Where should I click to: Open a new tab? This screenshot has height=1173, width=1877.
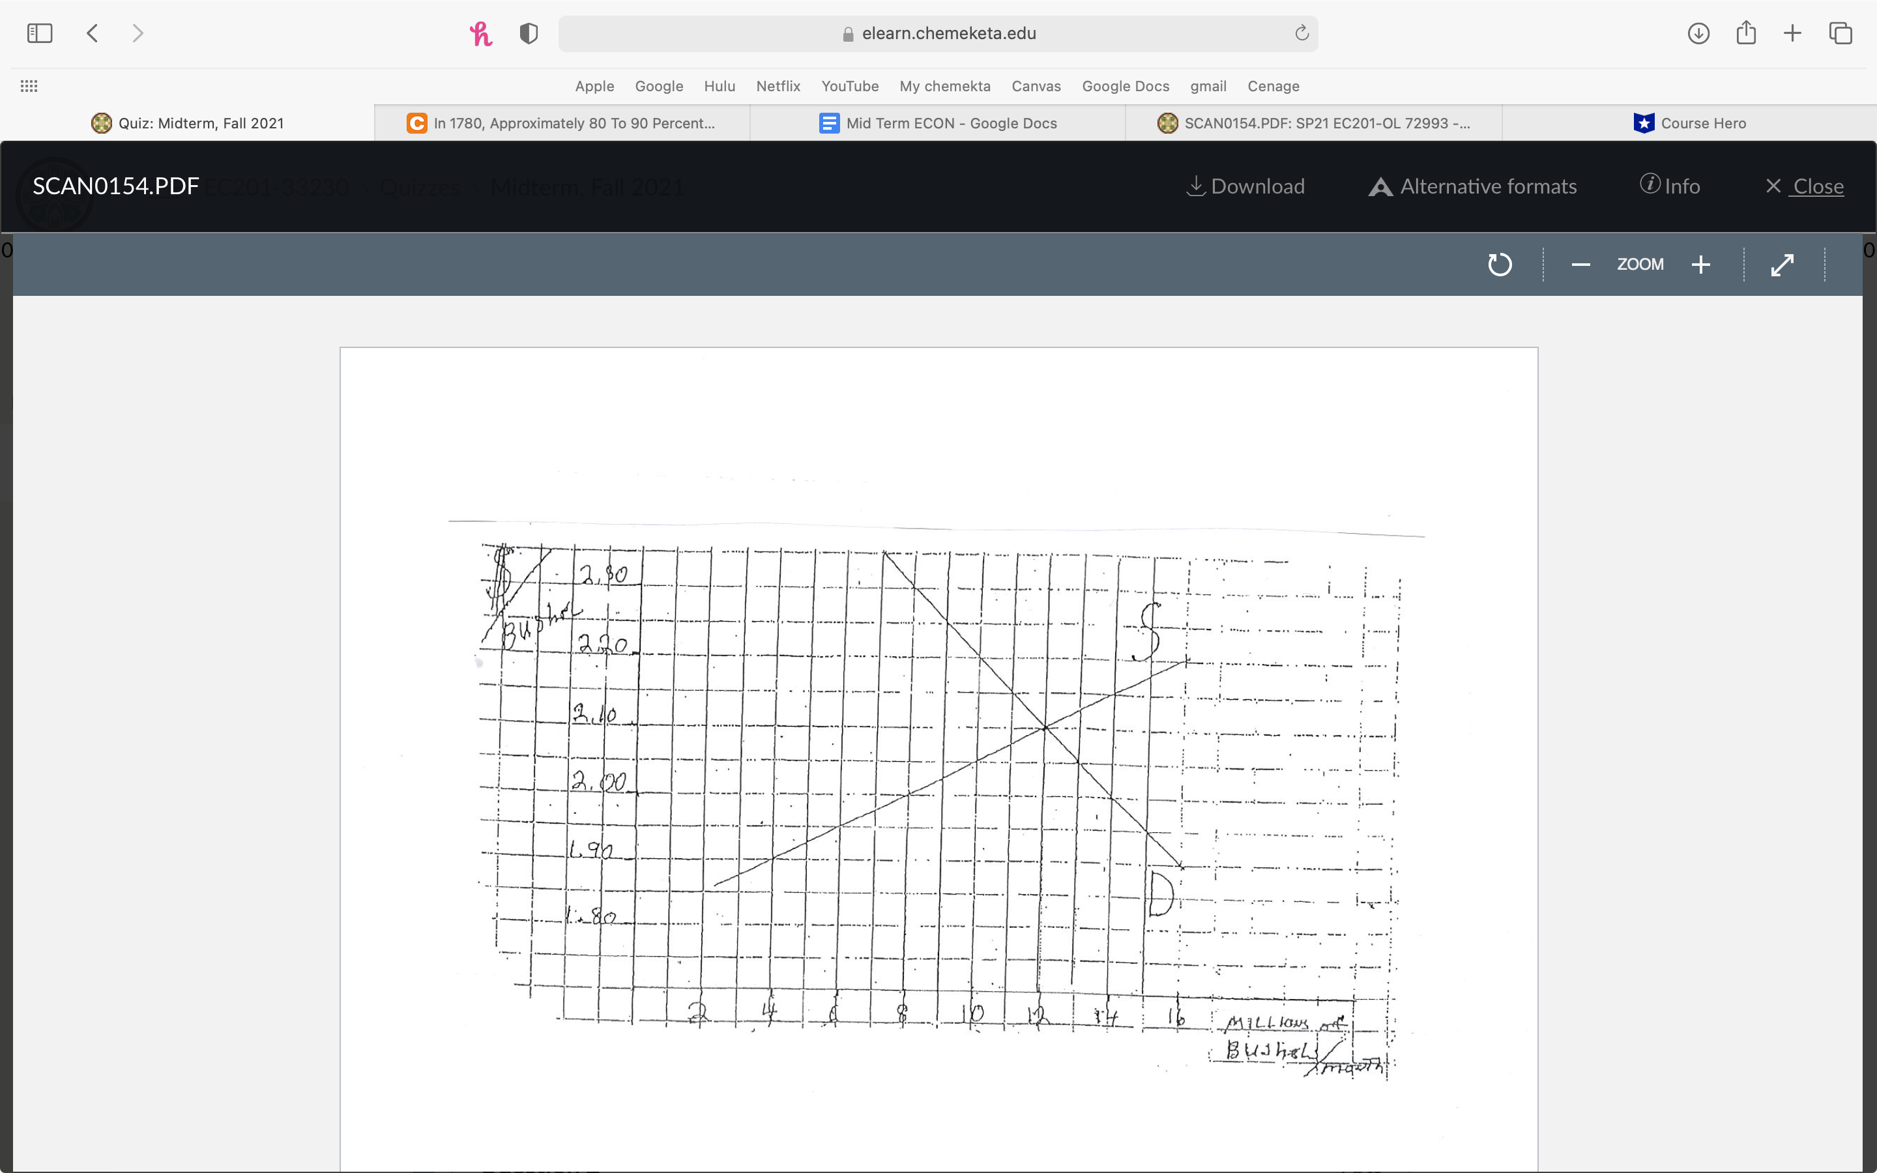click(1792, 33)
